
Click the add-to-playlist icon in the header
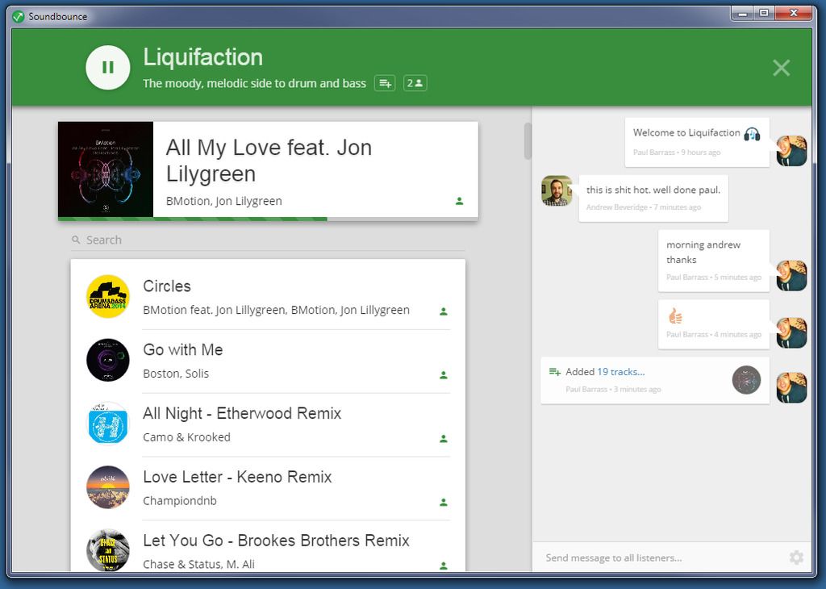385,83
